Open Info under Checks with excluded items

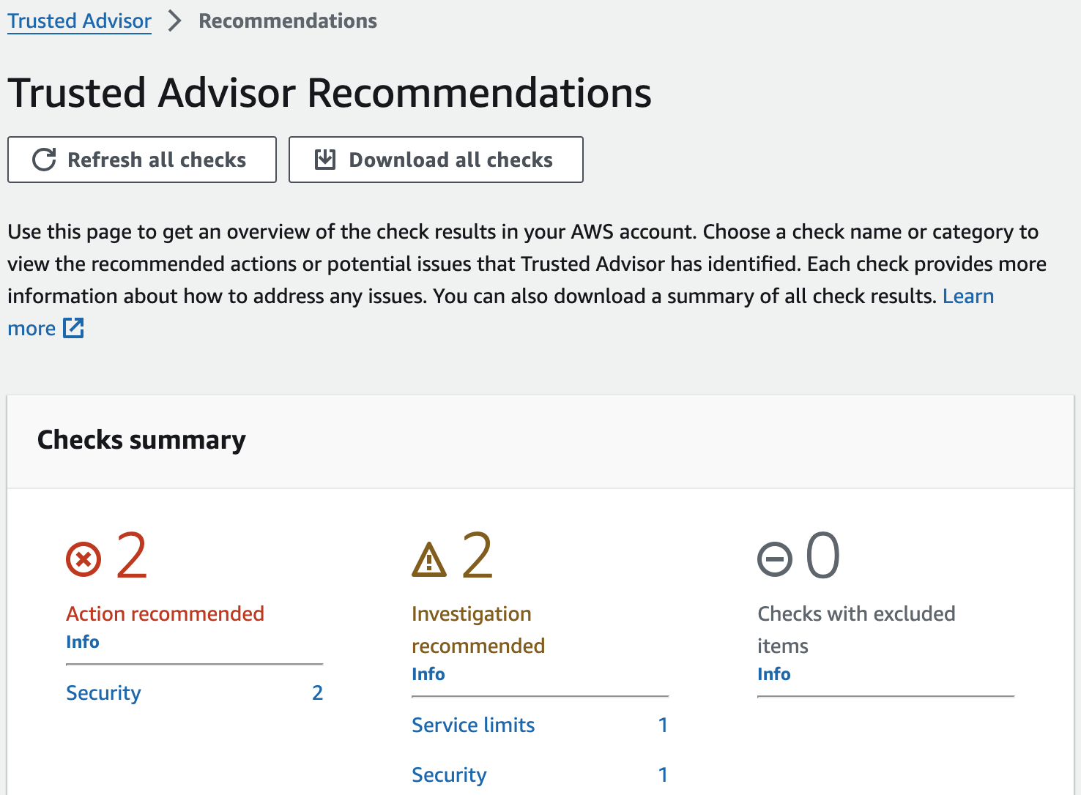pos(773,674)
